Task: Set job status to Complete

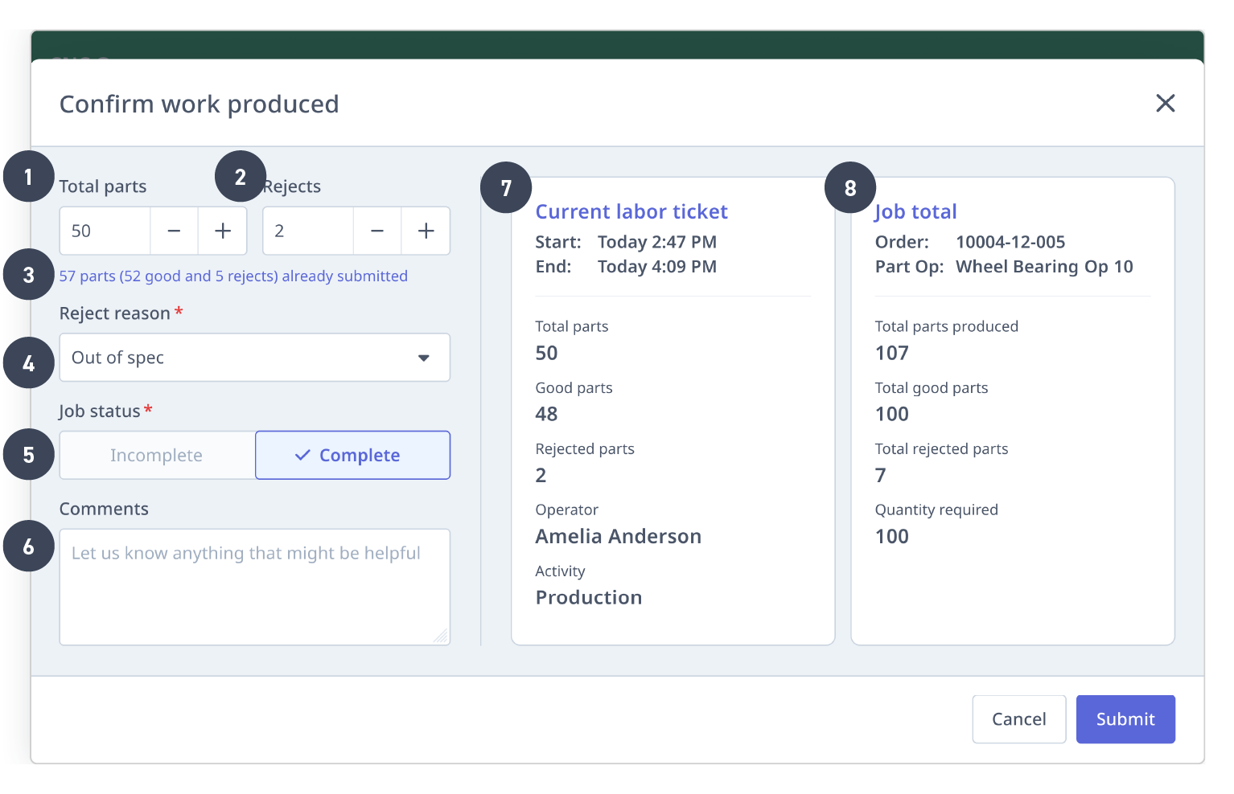Action: pos(352,456)
